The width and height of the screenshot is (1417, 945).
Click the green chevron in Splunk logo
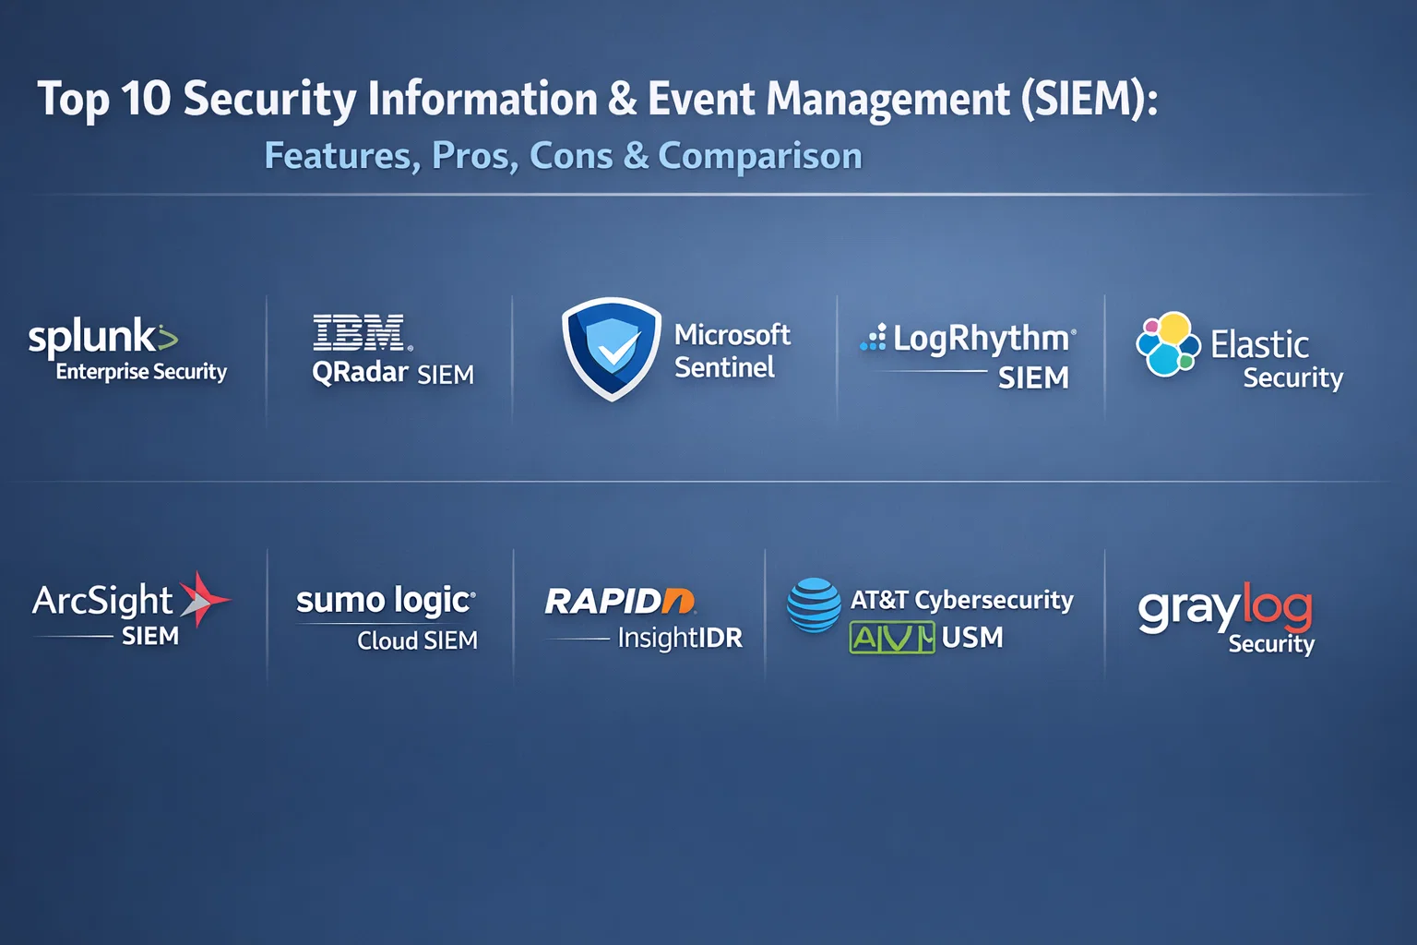tap(167, 339)
